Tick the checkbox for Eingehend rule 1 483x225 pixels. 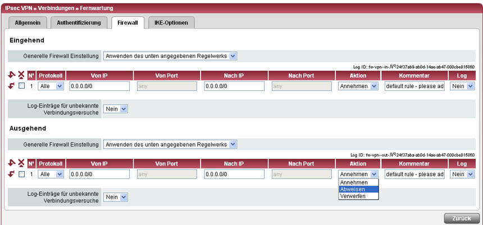(x=21, y=86)
